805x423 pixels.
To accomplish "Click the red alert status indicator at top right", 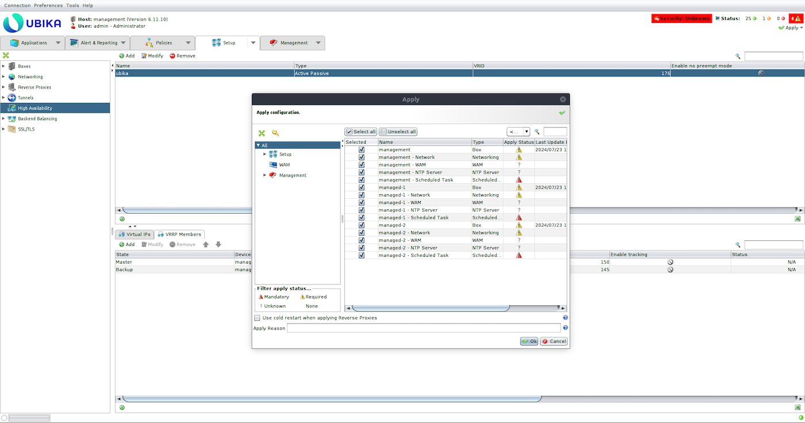I will coord(795,18).
